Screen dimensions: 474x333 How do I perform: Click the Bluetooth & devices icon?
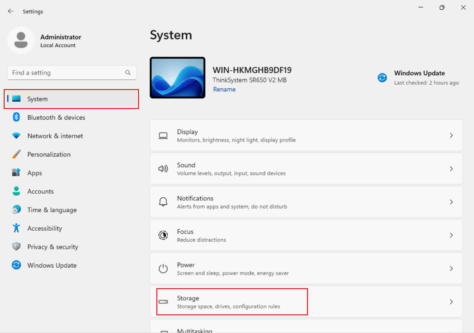point(16,117)
